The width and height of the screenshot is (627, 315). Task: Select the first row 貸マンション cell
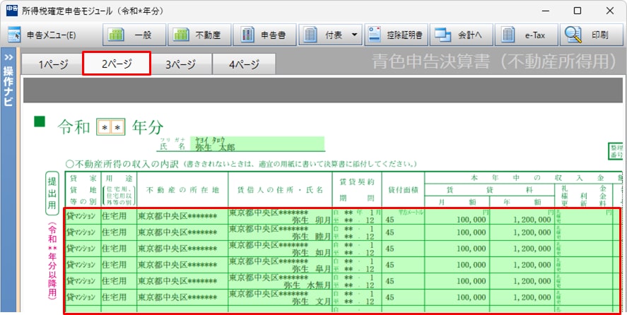click(x=82, y=216)
